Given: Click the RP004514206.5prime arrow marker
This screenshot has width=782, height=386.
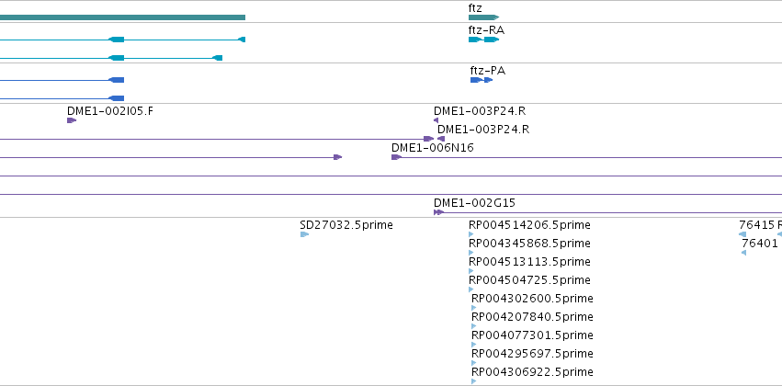Looking at the screenshot, I should coord(470,234).
